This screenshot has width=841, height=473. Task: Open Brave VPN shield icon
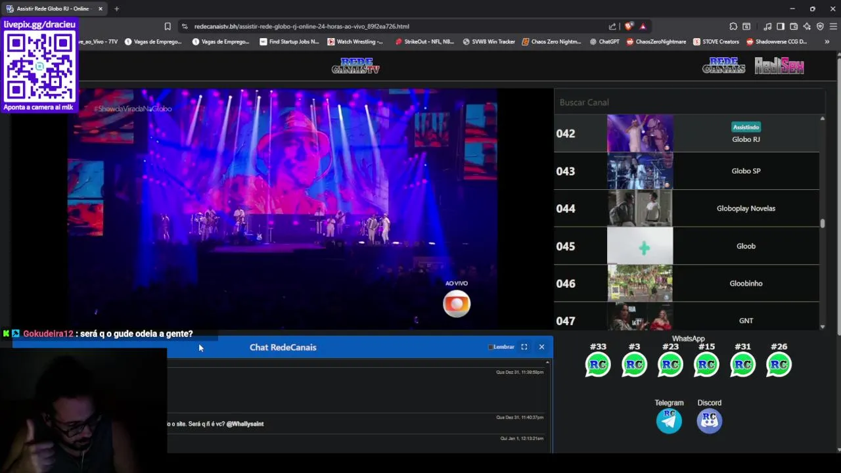[x=820, y=26]
